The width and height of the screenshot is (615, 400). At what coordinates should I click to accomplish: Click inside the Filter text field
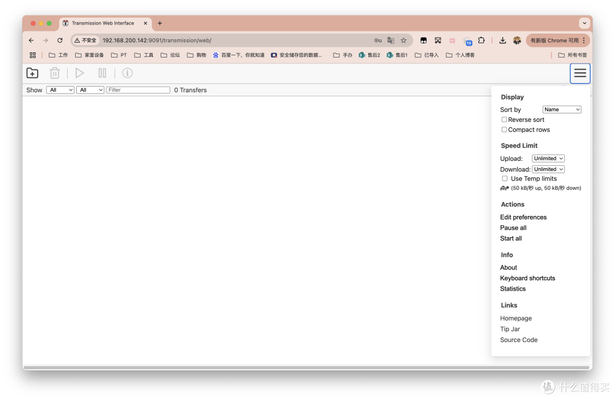pyautogui.click(x=138, y=89)
